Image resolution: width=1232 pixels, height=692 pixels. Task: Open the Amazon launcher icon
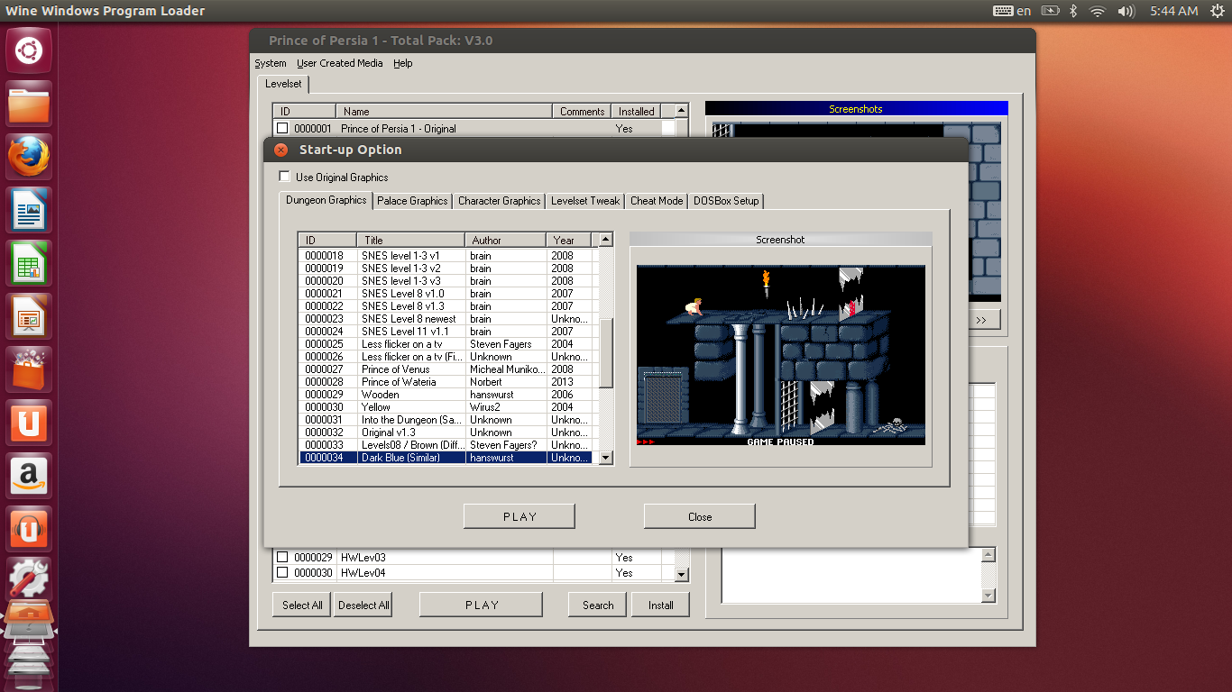point(29,476)
